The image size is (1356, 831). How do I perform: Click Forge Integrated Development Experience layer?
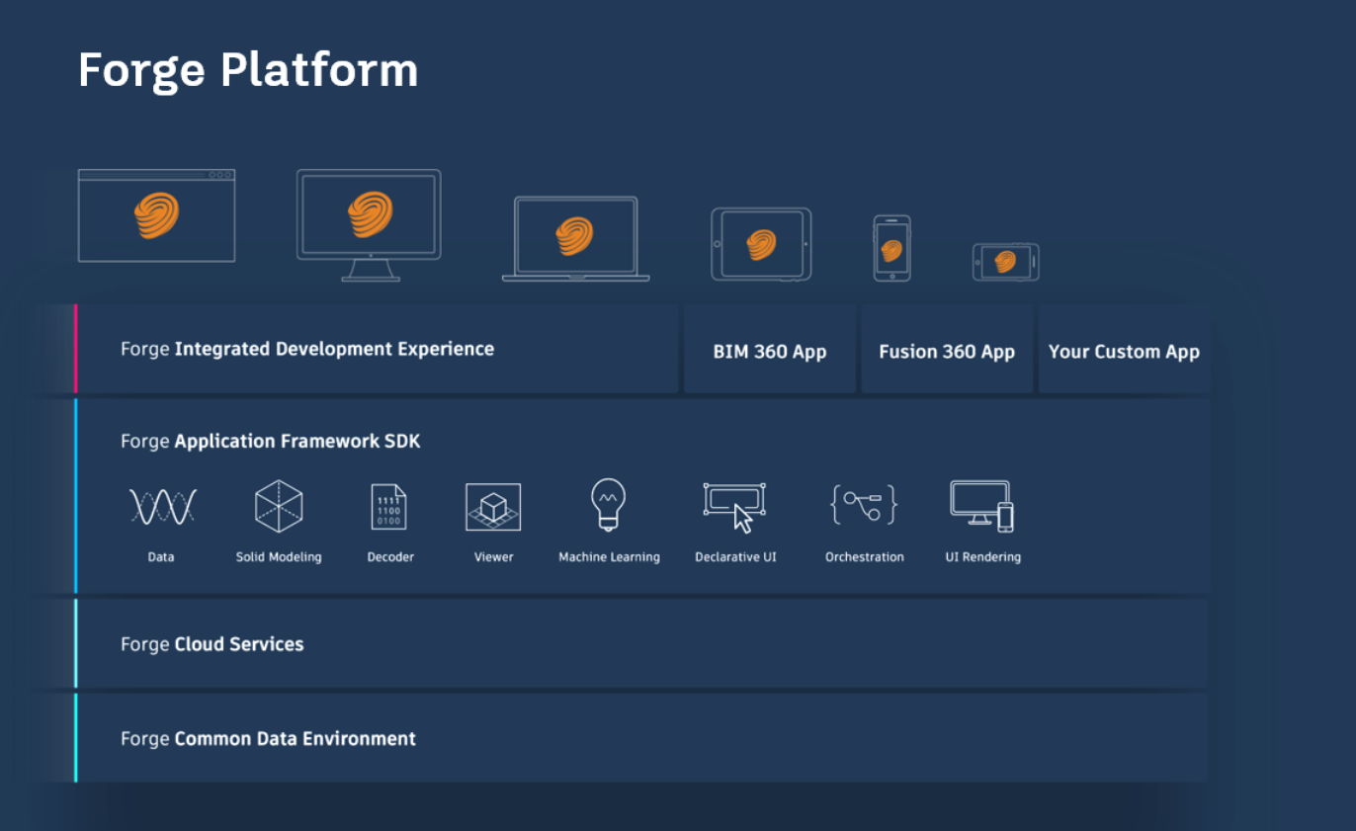(x=376, y=349)
